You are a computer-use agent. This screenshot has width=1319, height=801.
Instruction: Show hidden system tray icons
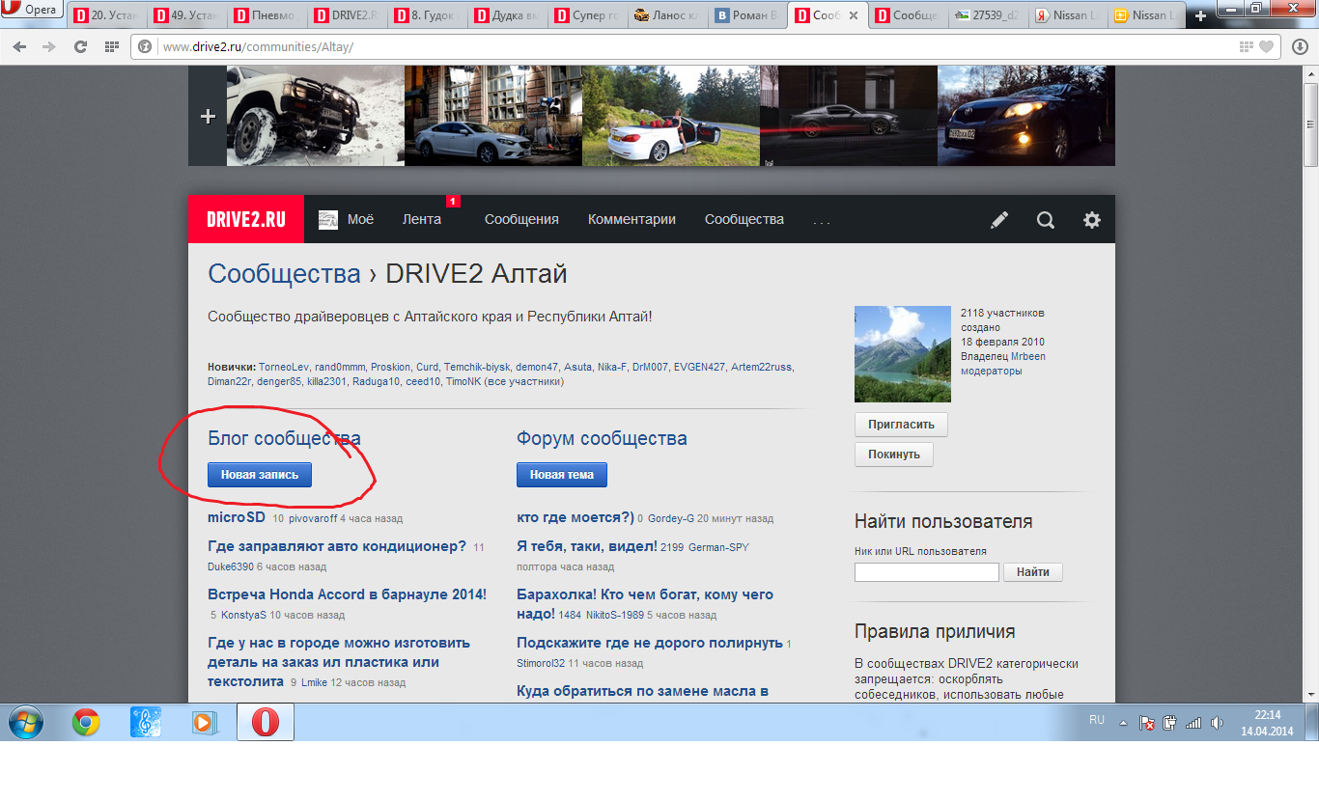[1123, 722]
